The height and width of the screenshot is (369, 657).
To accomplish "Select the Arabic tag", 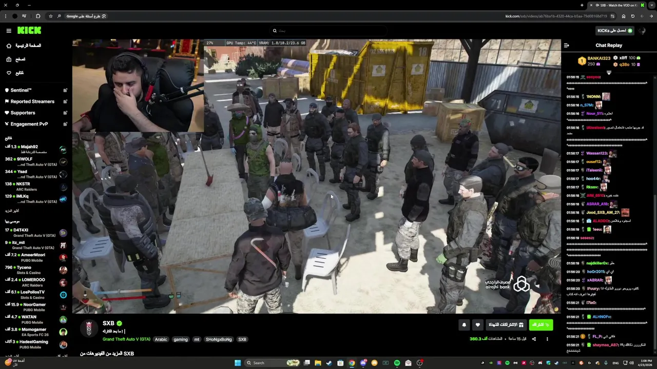I will tap(161, 339).
